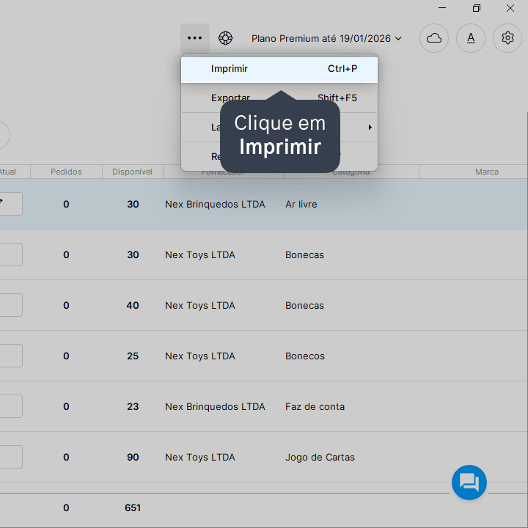Select available quantity 40 cell
Screen dimensions: 528x528
[133, 305]
